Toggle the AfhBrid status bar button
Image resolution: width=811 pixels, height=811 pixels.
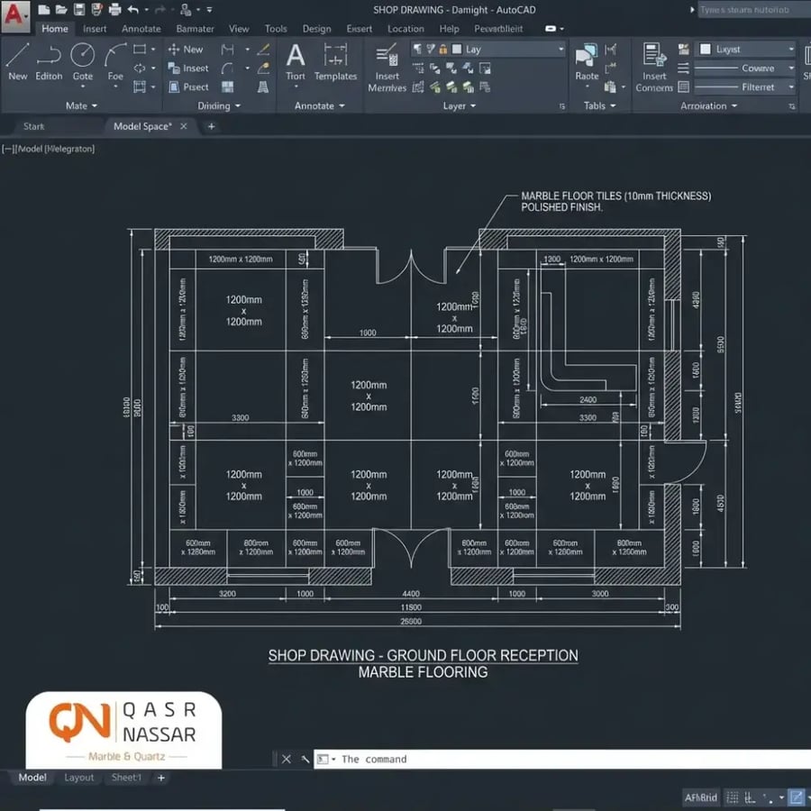tap(701, 797)
